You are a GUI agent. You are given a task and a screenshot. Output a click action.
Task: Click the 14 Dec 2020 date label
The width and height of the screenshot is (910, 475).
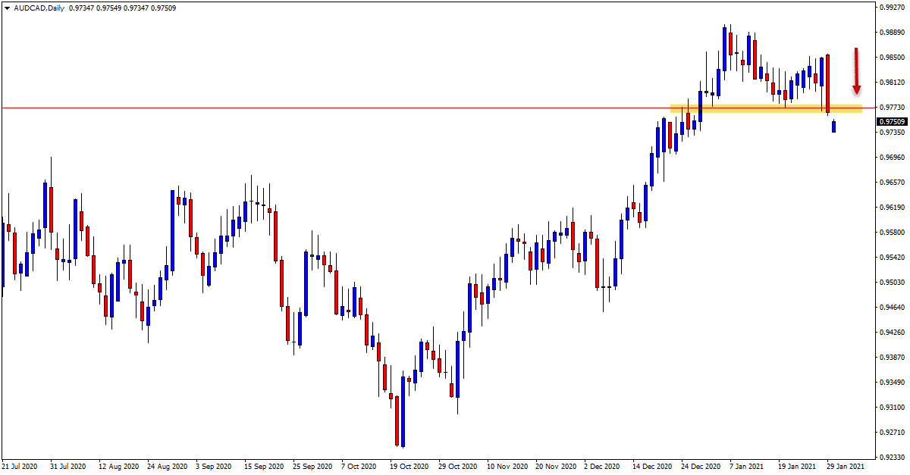652,467
